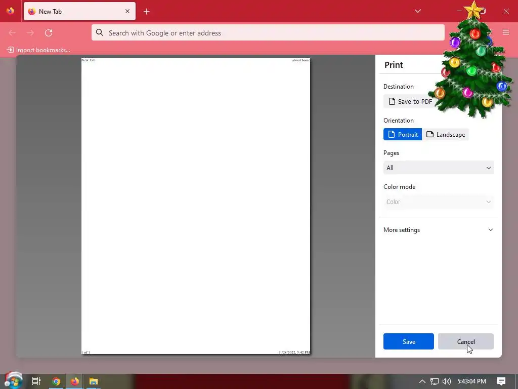518x389 pixels.
Task: Click the back navigation arrow
Action: pyautogui.click(x=12, y=33)
